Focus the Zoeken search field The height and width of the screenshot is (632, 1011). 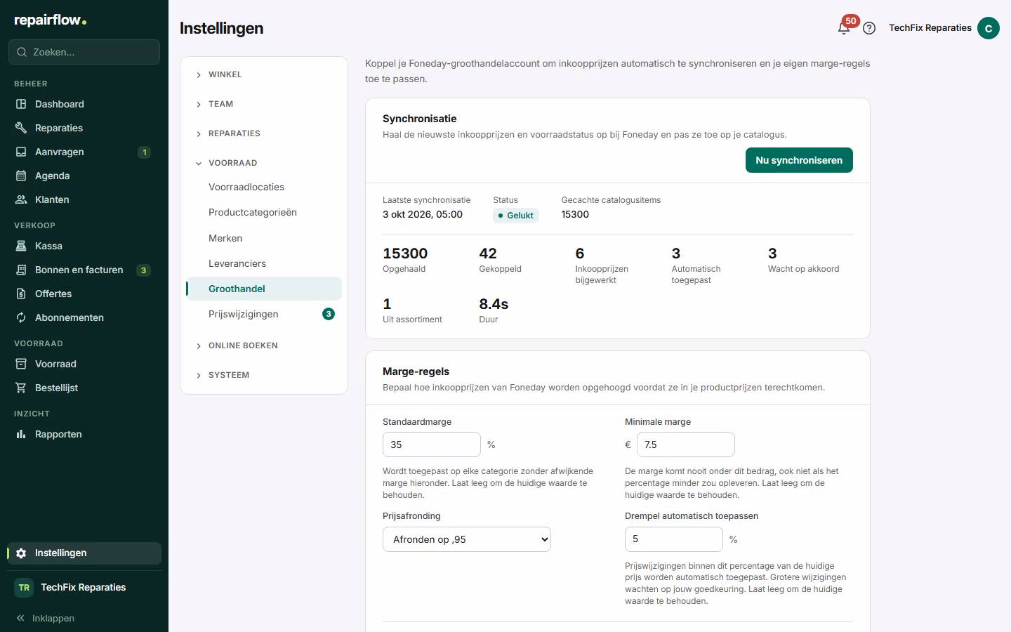click(x=84, y=52)
